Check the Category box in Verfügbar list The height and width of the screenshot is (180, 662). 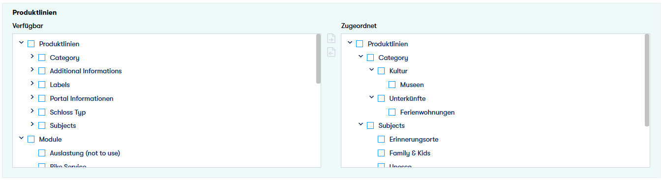tap(42, 58)
